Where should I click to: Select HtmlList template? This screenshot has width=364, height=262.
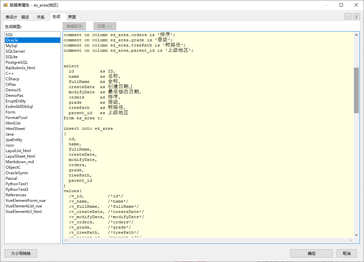33,123
